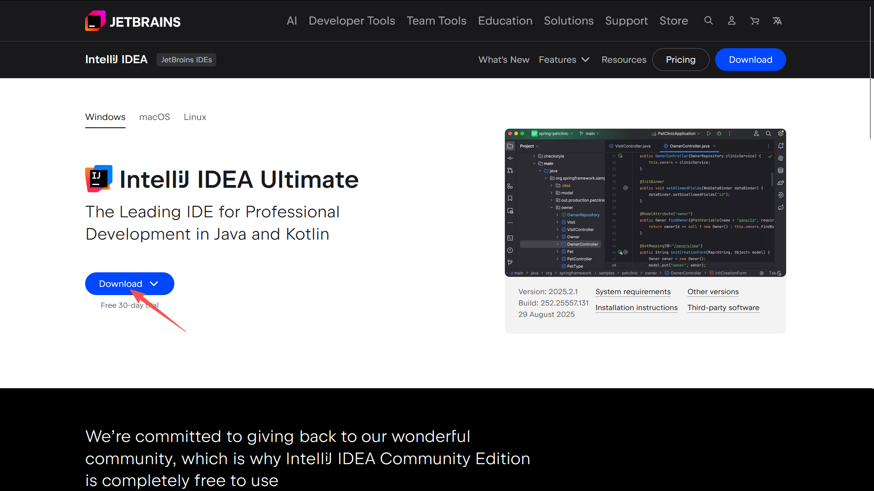Switch to the Linux tab
This screenshot has height=491, width=874.
pyautogui.click(x=195, y=117)
